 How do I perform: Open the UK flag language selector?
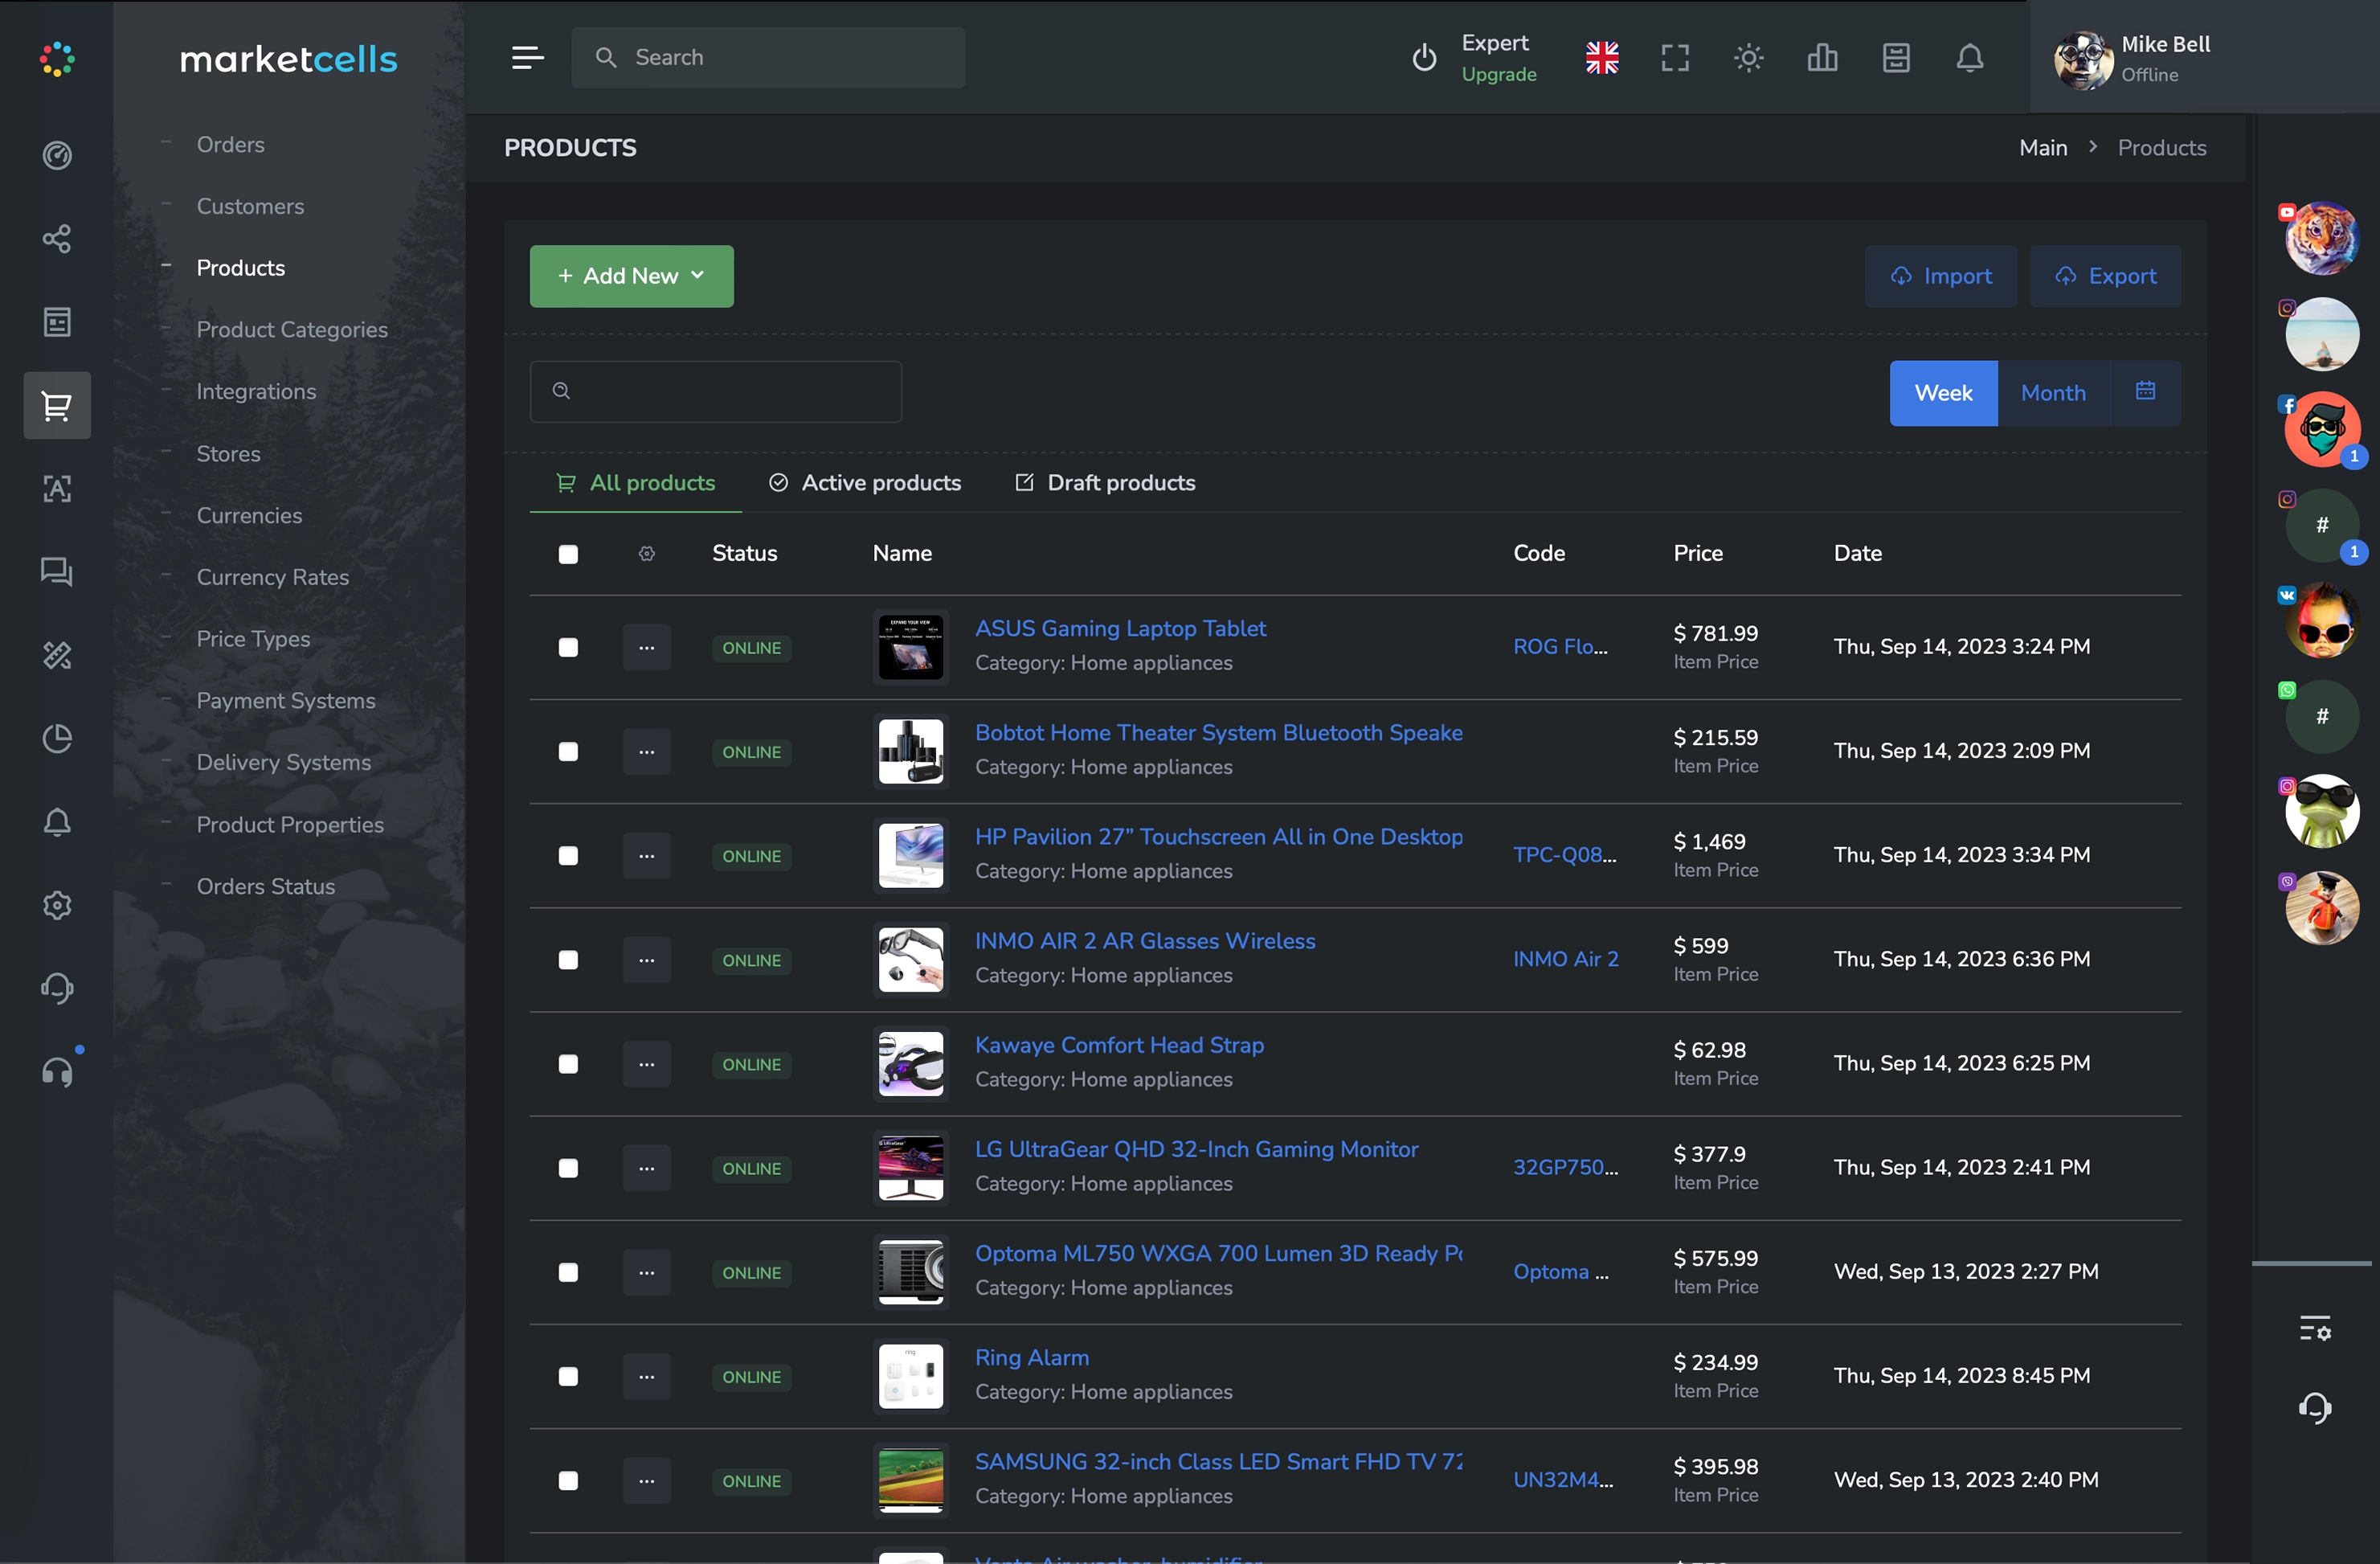tap(1602, 58)
